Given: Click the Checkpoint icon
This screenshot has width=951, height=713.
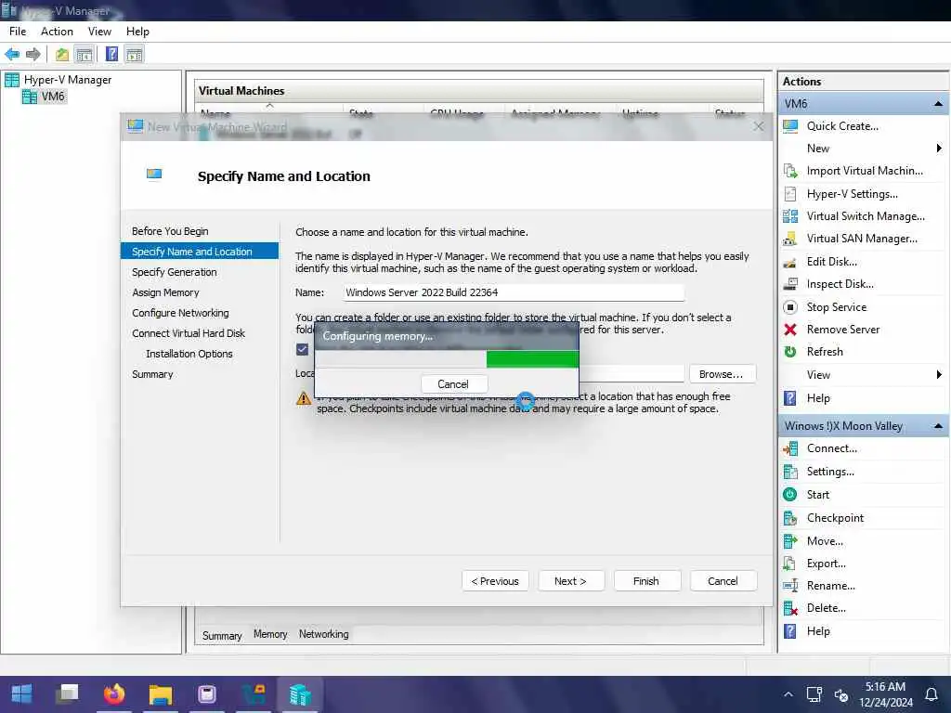Looking at the screenshot, I should coord(790,518).
